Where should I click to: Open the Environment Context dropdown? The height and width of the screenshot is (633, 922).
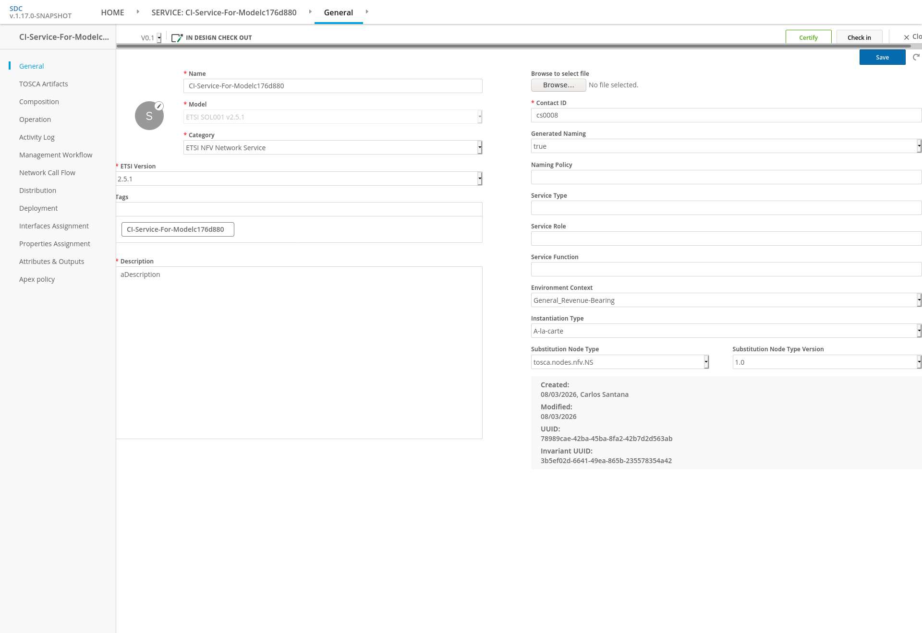point(726,300)
